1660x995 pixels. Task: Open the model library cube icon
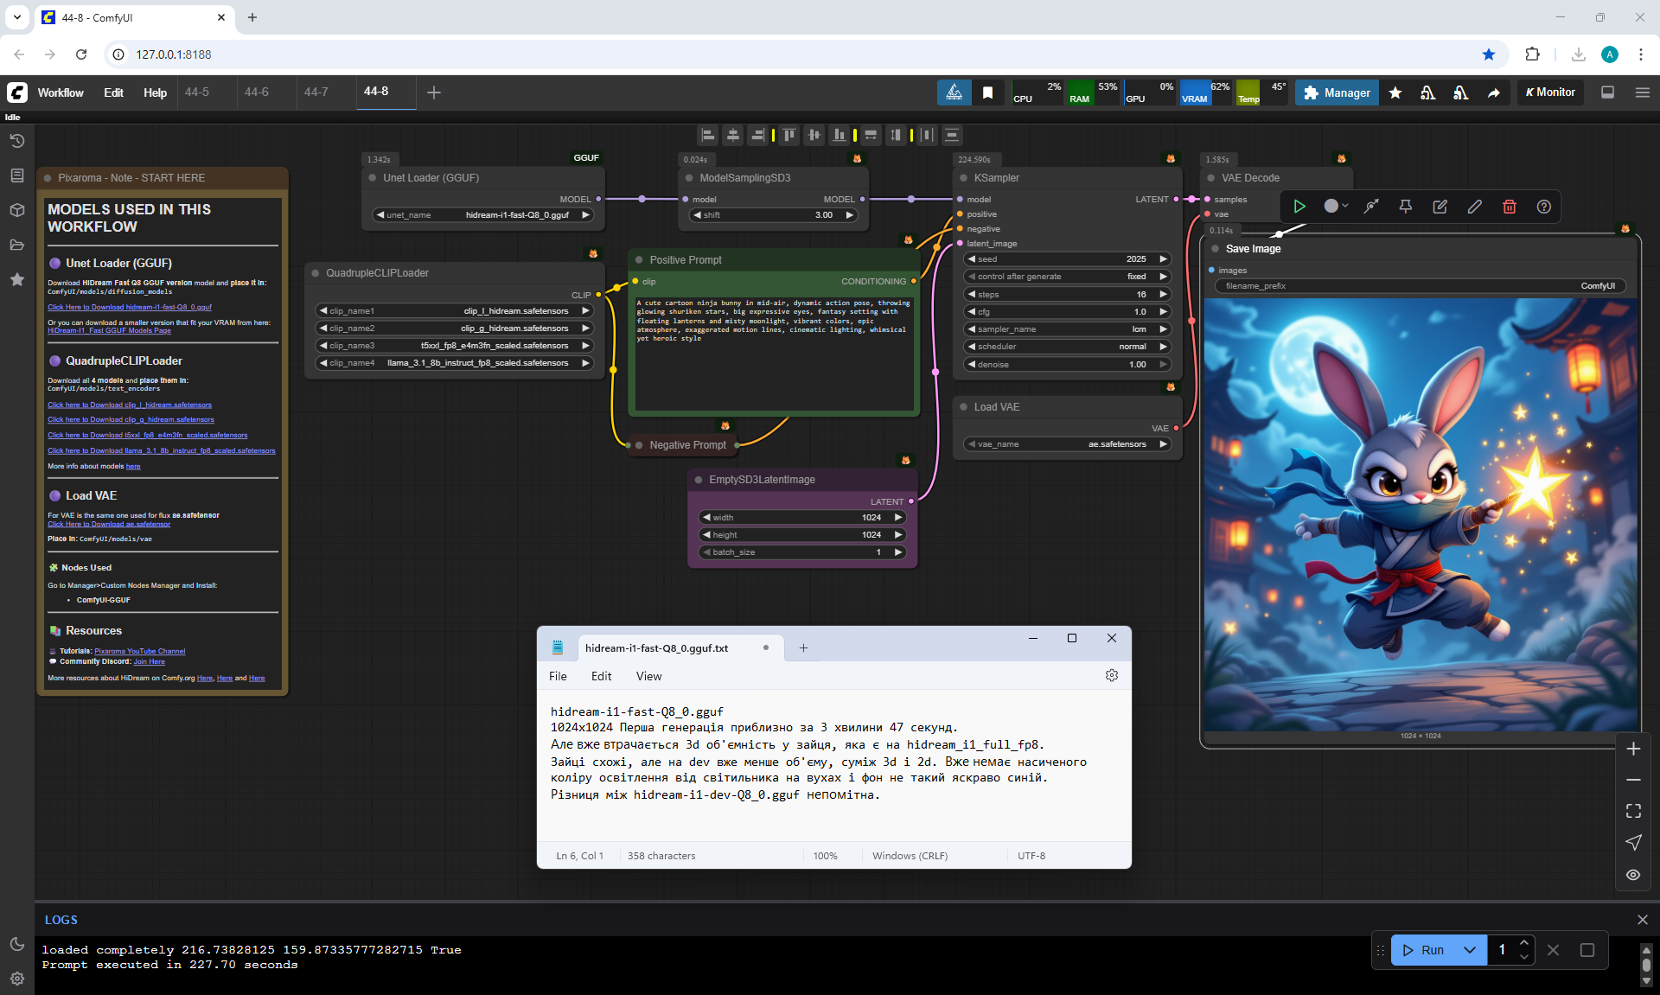coord(16,210)
